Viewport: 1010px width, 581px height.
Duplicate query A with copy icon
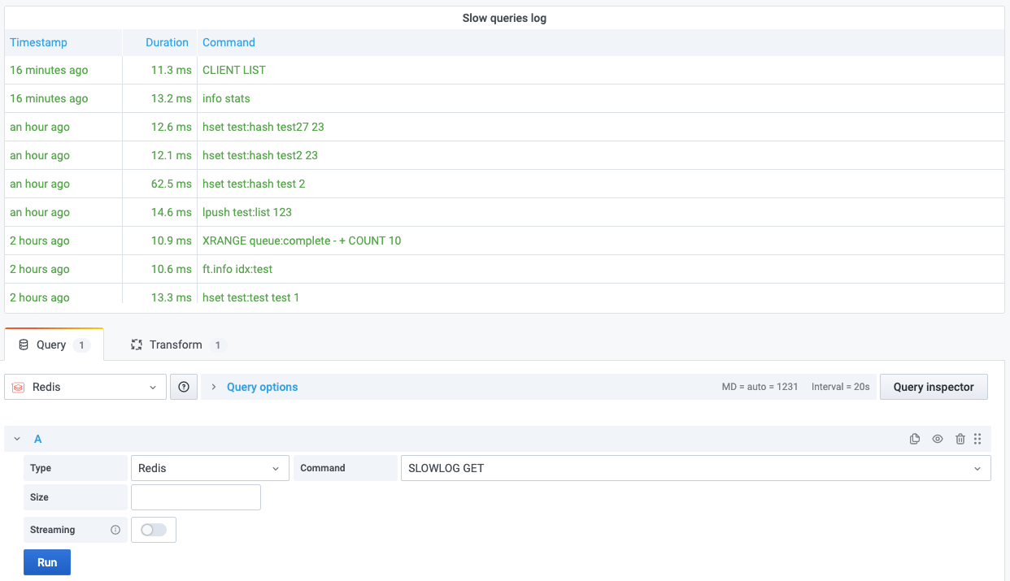pyautogui.click(x=915, y=439)
